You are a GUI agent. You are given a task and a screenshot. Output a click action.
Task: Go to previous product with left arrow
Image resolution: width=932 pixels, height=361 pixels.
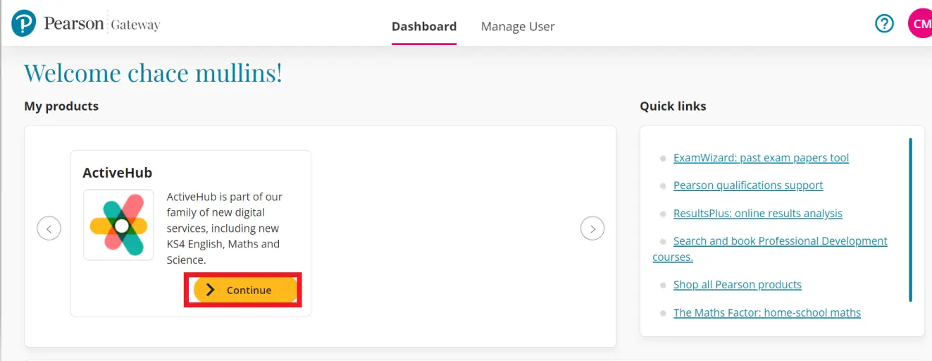[x=49, y=228]
